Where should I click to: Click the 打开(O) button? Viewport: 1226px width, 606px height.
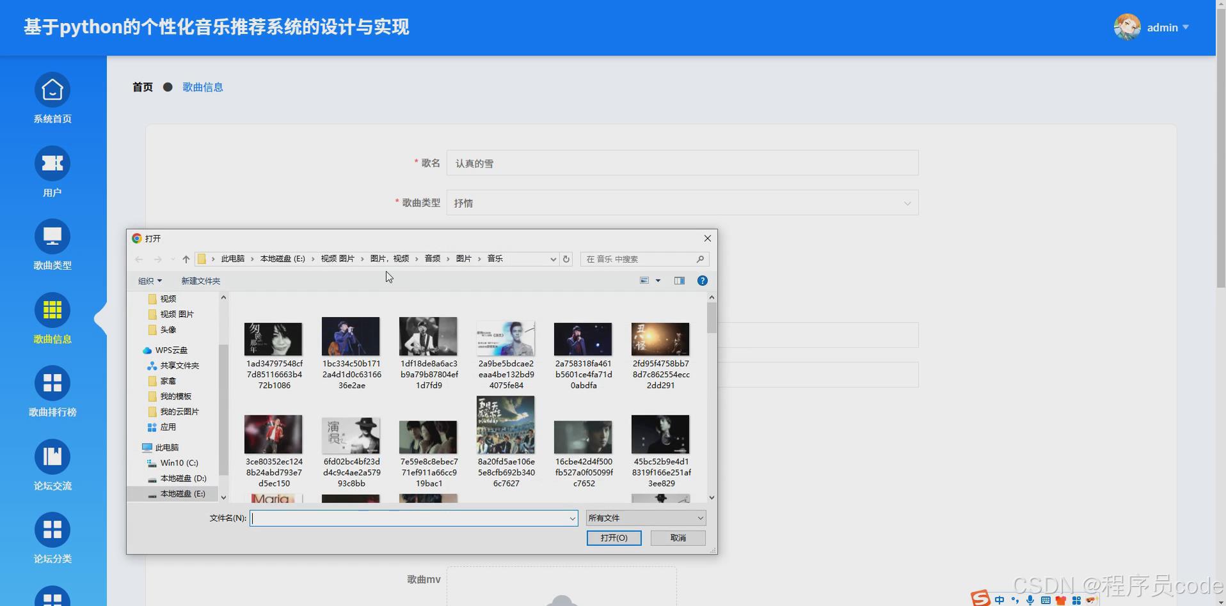(x=613, y=538)
